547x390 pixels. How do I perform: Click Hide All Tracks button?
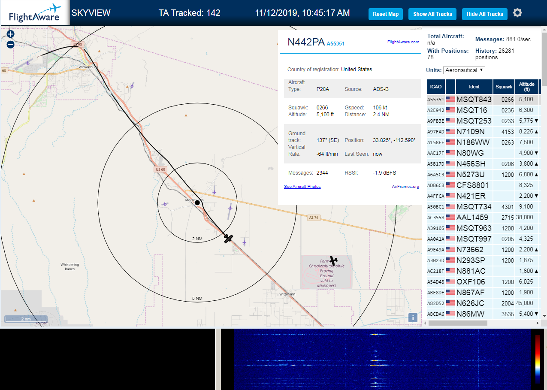tap(485, 14)
